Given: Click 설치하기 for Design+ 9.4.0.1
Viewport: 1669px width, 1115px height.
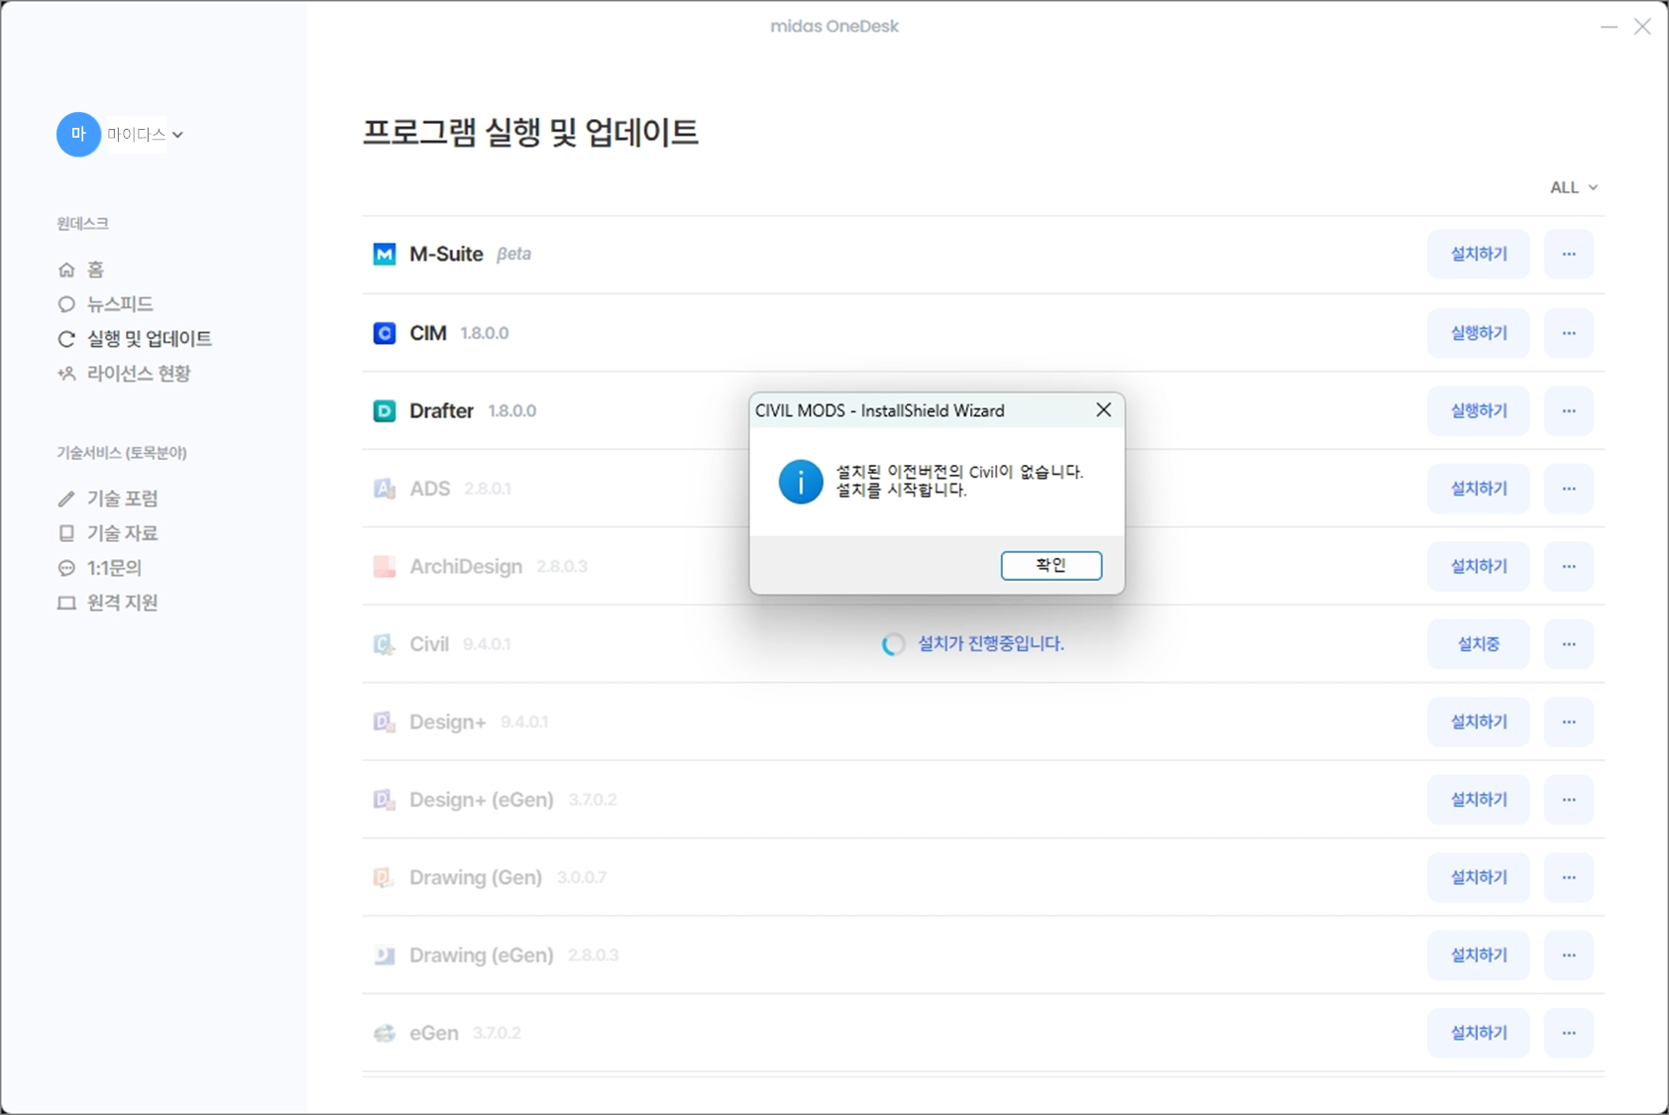Looking at the screenshot, I should tap(1479, 722).
